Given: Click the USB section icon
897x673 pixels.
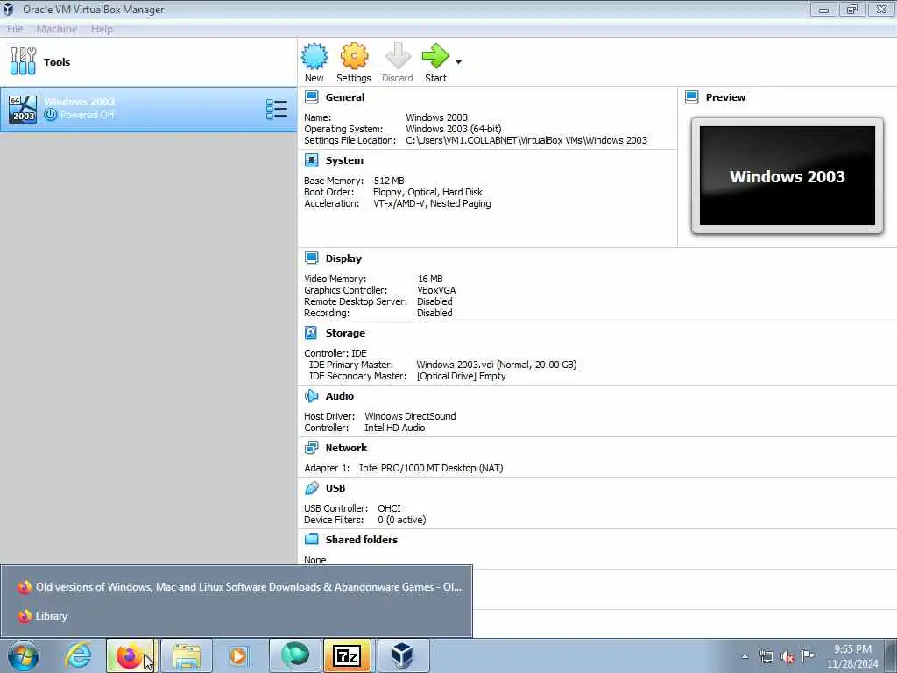Looking at the screenshot, I should tap(311, 488).
